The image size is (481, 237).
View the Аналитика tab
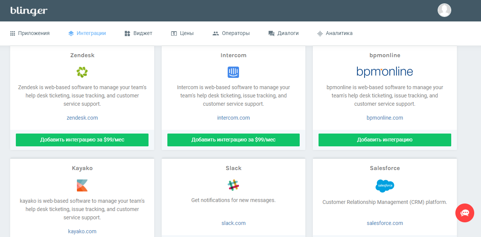[x=335, y=33]
